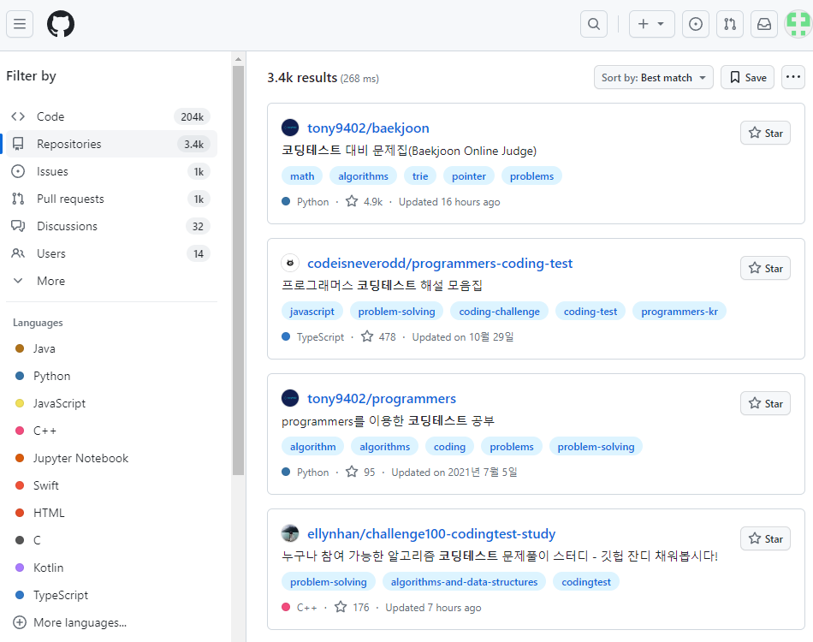Viewport: 813px width, 642px height.
Task: Select the javascript topic tag
Action: pyautogui.click(x=312, y=312)
